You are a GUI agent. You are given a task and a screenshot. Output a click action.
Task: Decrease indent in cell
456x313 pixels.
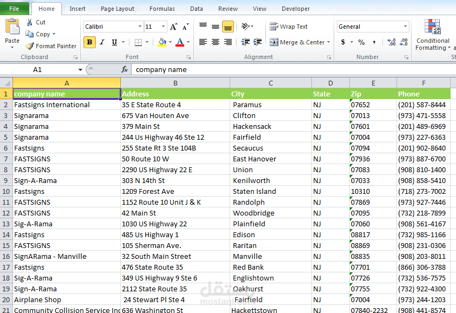click(245, 42)
